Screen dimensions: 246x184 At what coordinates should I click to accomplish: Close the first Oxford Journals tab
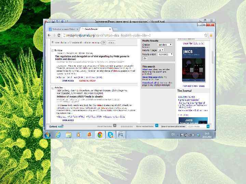pyautogui.click(x=77, y=29)
